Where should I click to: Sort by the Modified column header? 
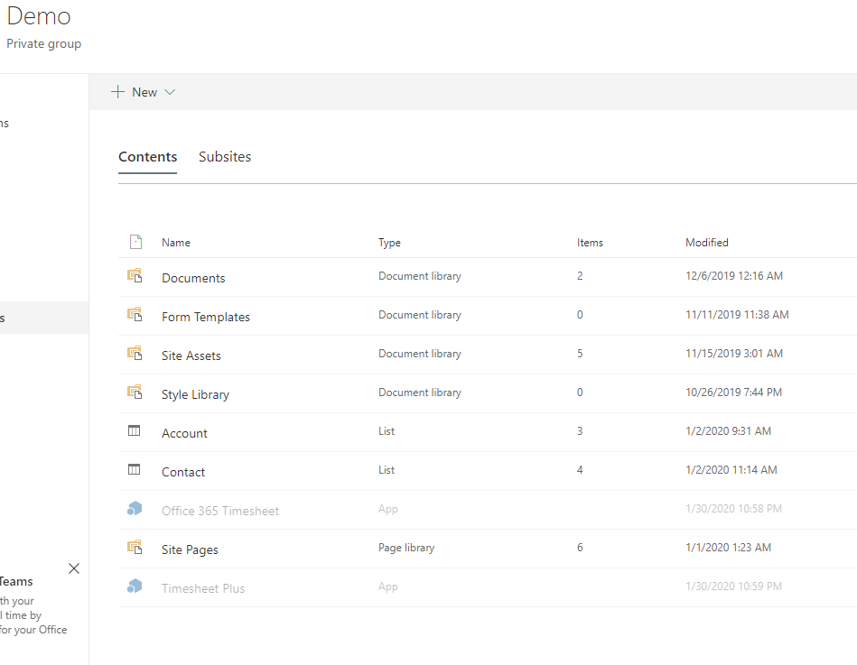point(707,243)
